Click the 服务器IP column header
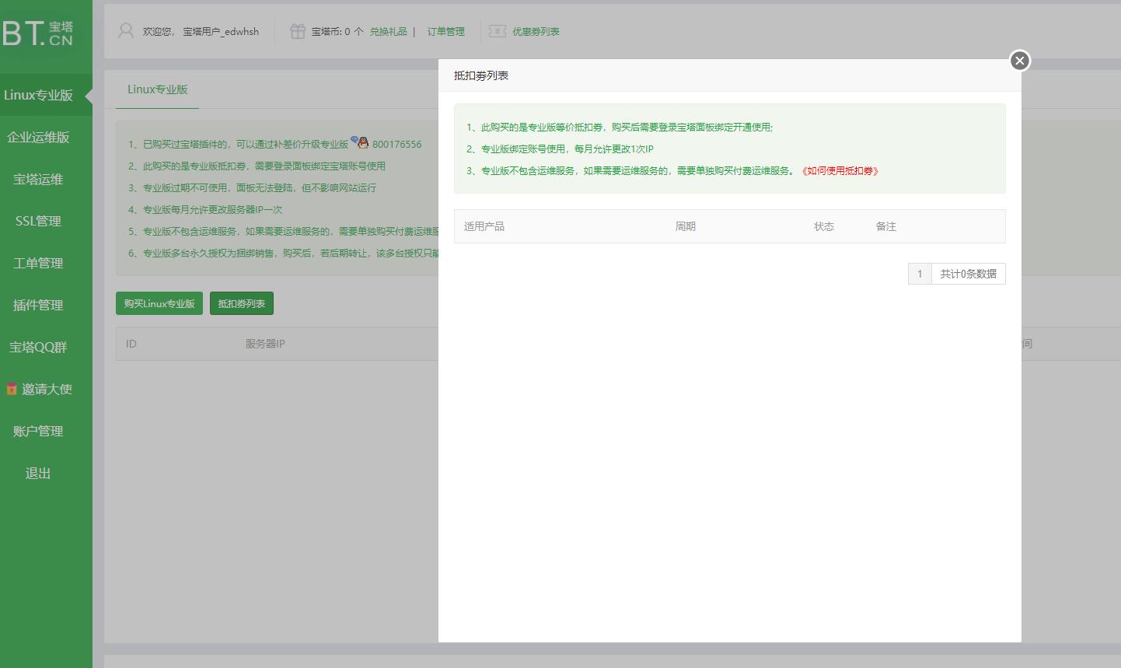Viewport: 1121px width, 668px height. [x=265, y=344]
